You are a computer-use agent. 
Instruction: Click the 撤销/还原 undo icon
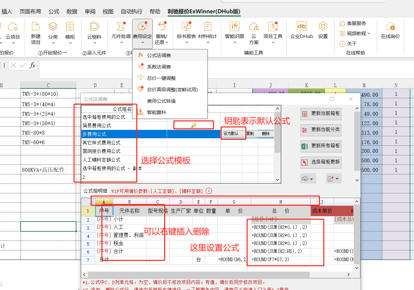pos(162,27)
